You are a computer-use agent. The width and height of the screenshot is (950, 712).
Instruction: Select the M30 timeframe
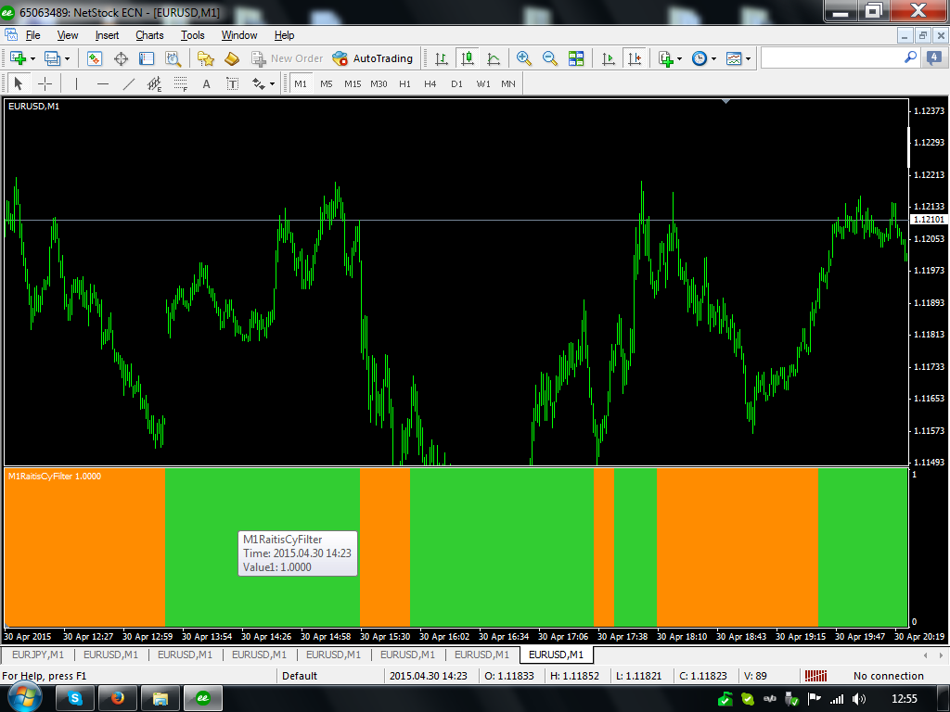tap(379, 83)
